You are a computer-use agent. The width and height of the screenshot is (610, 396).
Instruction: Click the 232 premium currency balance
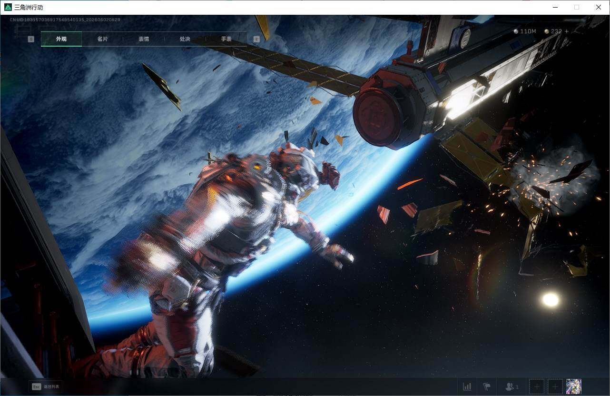(x=553, y=31)
